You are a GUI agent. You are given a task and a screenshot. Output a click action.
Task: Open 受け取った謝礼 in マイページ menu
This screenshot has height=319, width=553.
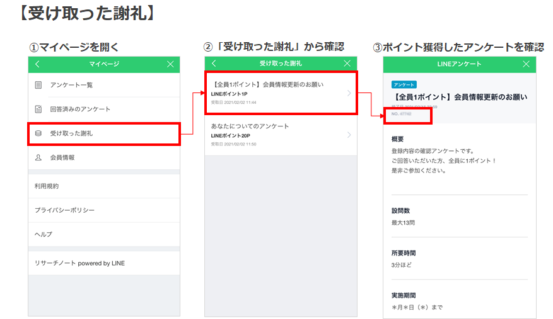104,134
